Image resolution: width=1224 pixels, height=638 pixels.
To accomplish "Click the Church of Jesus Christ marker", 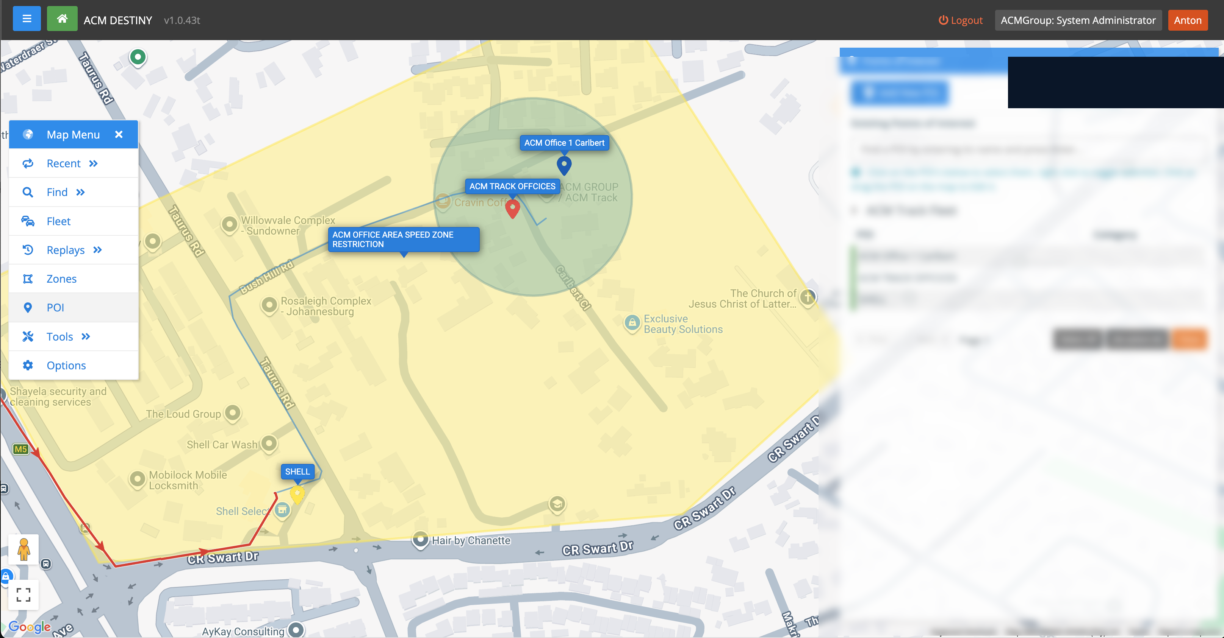I will coord(808,297).
